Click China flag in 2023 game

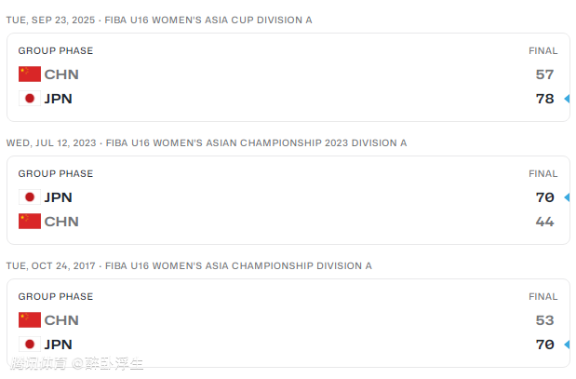coord(30,222)
